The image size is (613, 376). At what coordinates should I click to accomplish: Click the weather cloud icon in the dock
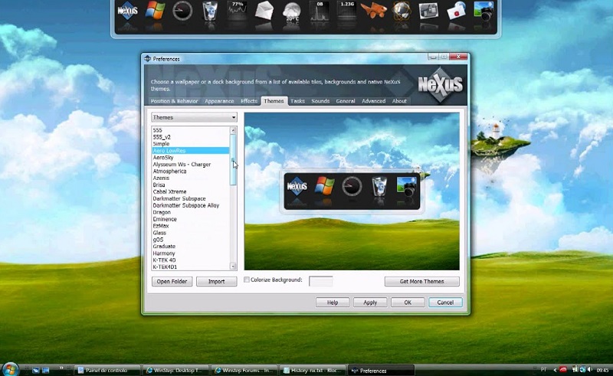pyautogui.click(x=292, y=11)
